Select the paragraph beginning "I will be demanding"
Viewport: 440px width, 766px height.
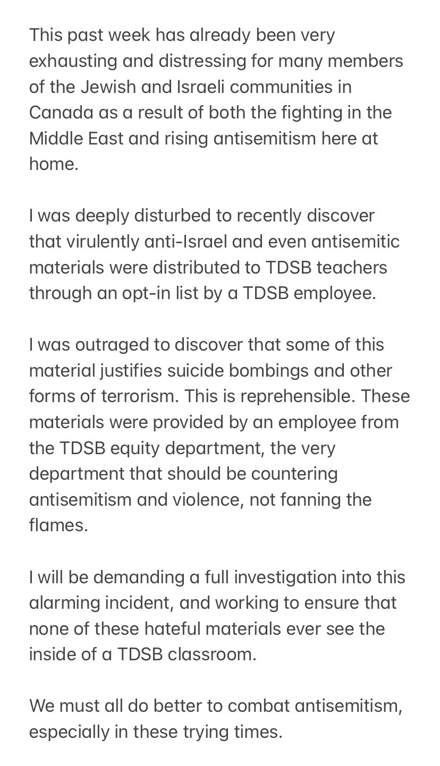[x=217, y=615]
